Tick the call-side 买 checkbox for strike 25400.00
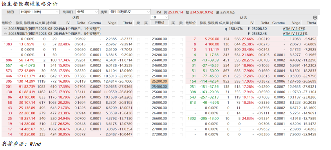 coord(146,87)
